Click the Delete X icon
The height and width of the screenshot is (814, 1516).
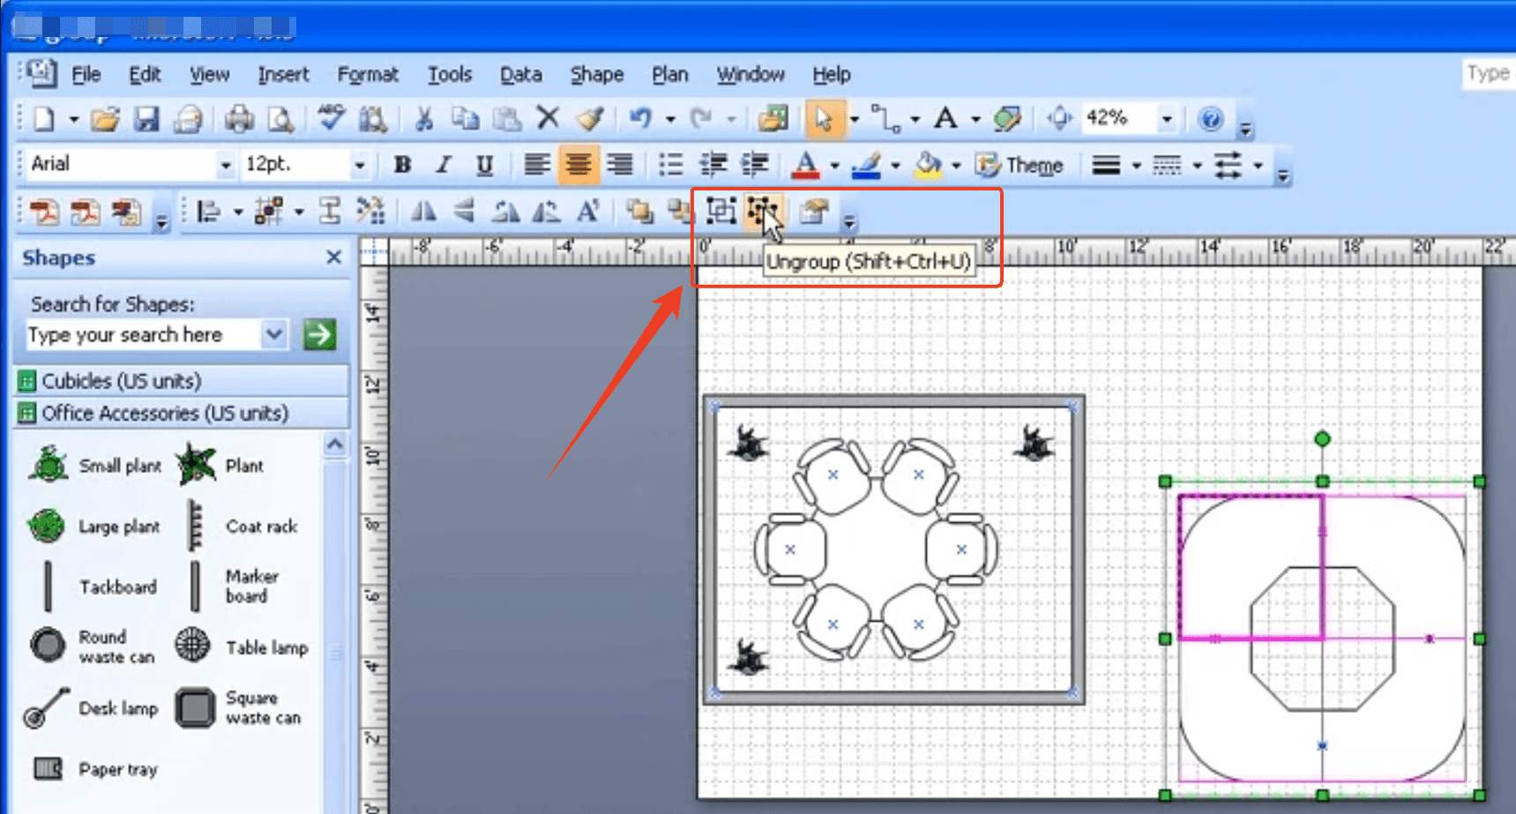click(548, 118)
